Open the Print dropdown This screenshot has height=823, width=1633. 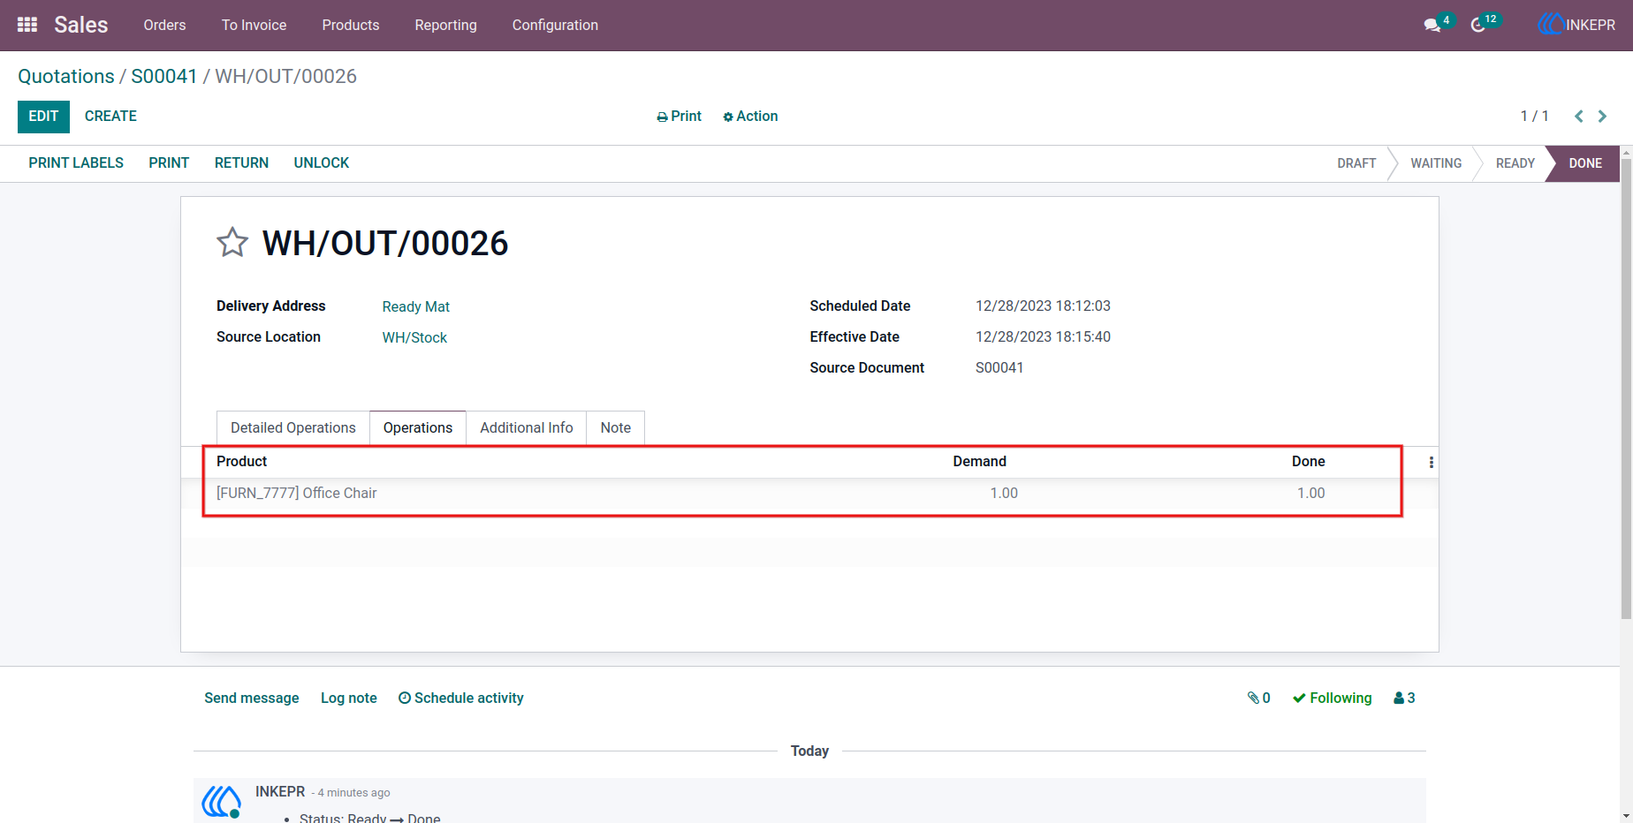tap(679, 117)
